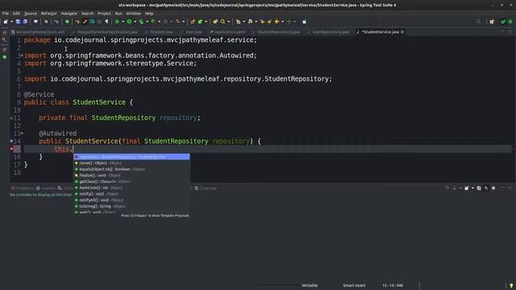Click the tip lightbulb icon in status bar
The height and width of the screenshot is (290, 516).
click(x=511, y=286)
